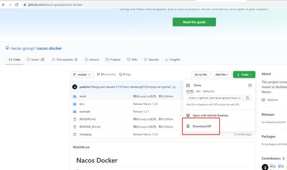Open the Wiki tab

point(132,60)
